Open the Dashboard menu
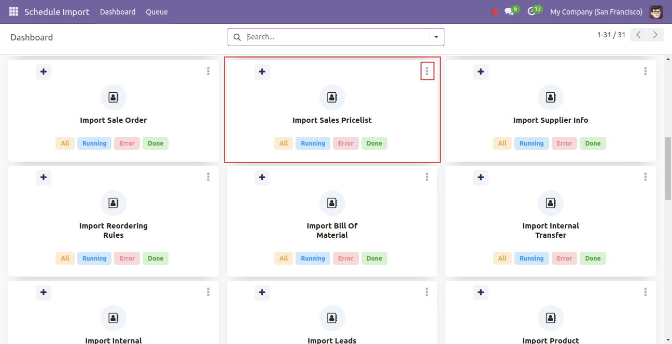This screenshot has width=672, height=344. [x=118, y=11]
